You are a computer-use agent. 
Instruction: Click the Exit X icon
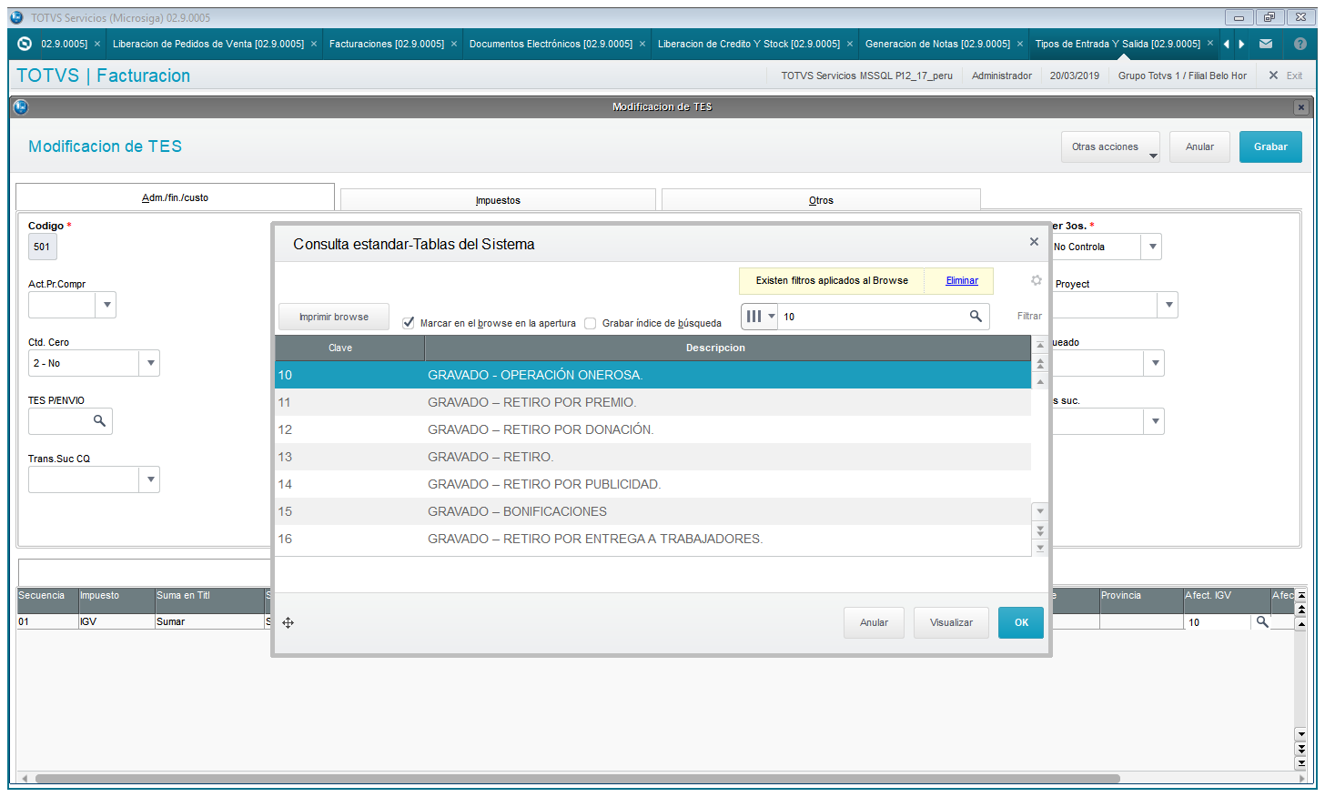(1274, 76)
